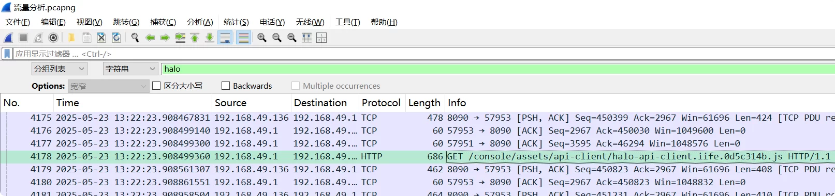Go back in packet history

(150, 38)
